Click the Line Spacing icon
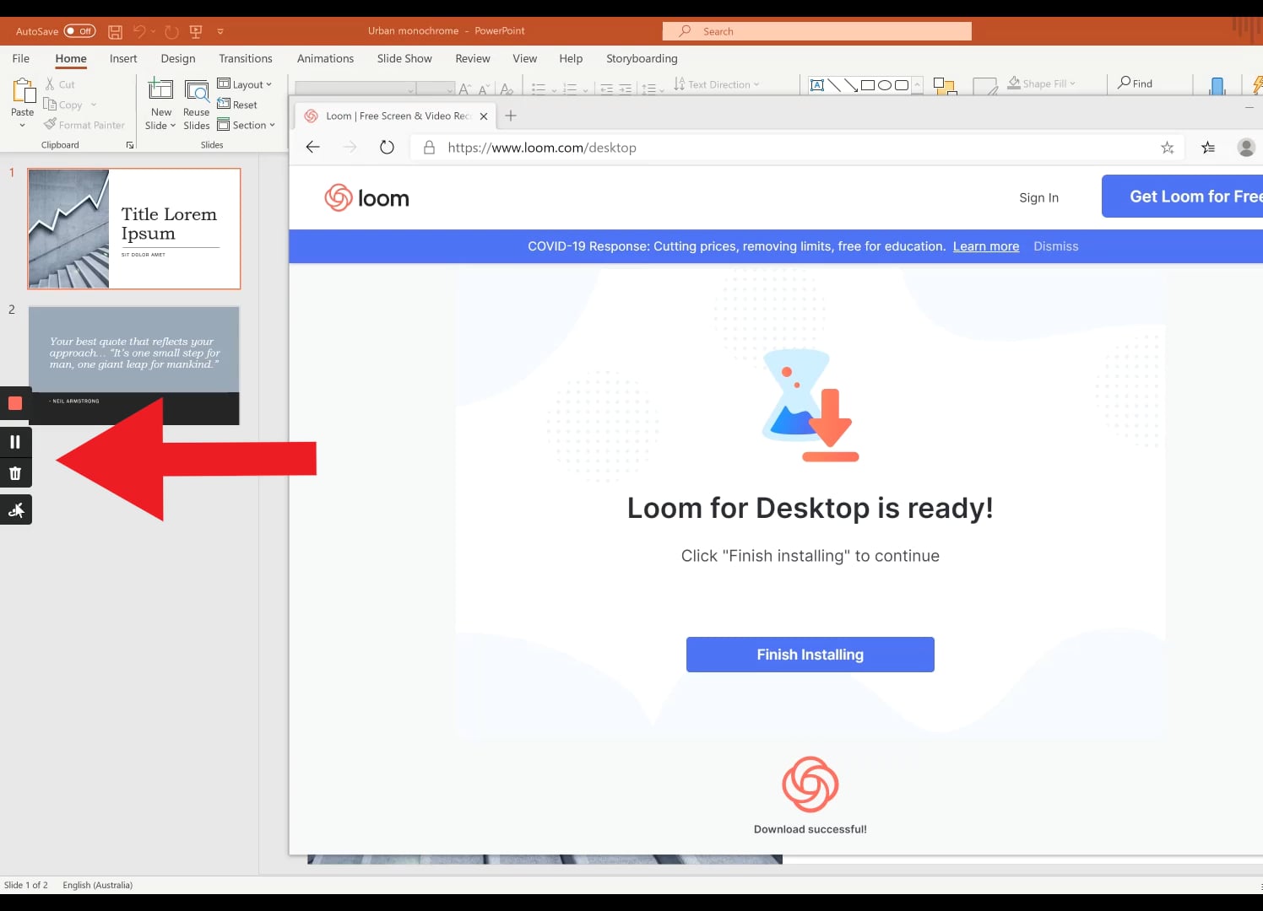This screenshot has height=911, width=1263. click(x=648, y=89)
